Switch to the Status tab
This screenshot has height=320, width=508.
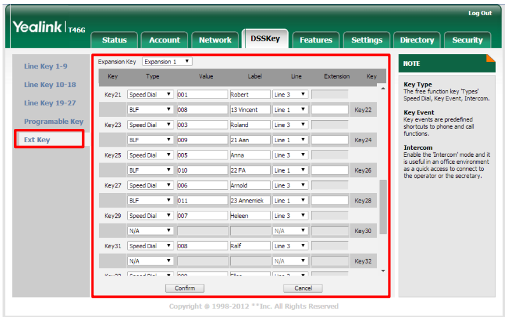114,40
